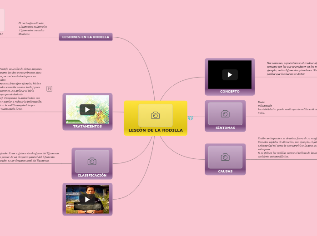The image size is (317, 236).
Task: Open the link icon beside the central node
Action: pos(191,118)
